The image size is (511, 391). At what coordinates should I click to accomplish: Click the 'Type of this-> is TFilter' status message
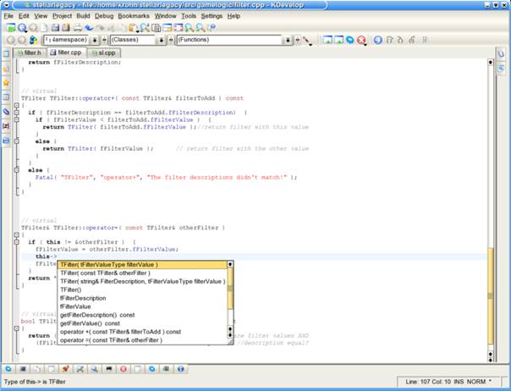(x=35, y=382)
